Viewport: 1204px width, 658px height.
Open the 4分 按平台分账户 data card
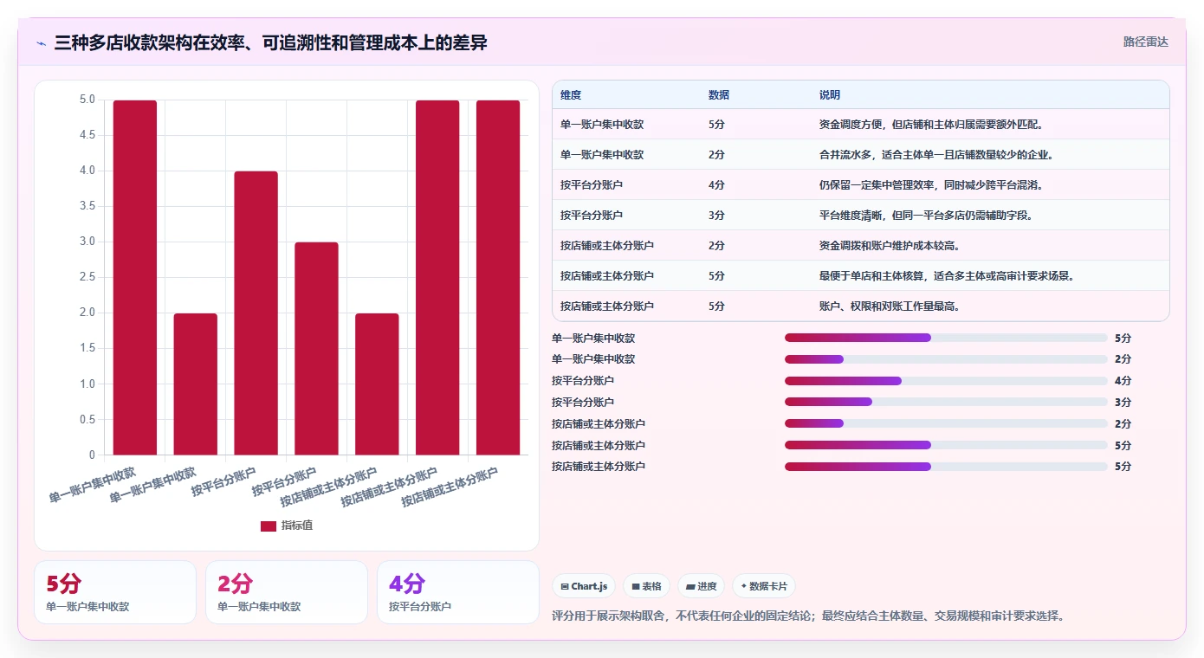tap(458, 592)
